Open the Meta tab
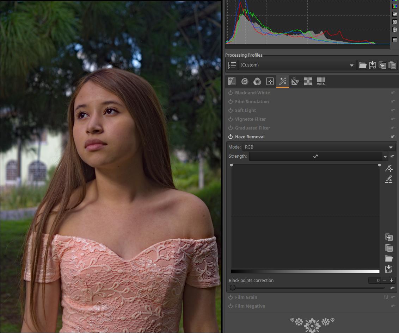399x333 pixels. click(x=320, y=82)
